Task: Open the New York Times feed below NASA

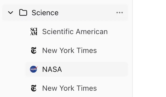Action: pos(70,88)
